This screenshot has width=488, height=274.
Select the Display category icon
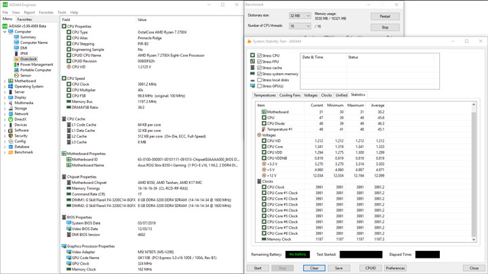coord(11,97)
